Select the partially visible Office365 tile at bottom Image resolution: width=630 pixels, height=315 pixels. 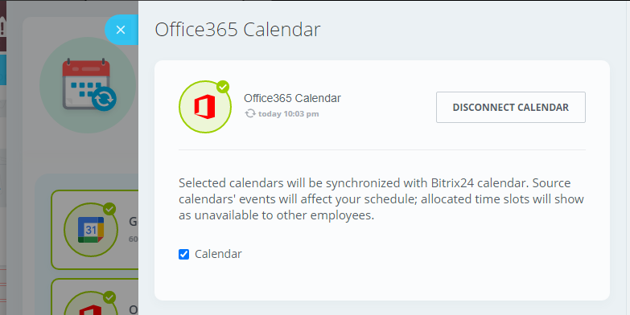click(95, 297)
